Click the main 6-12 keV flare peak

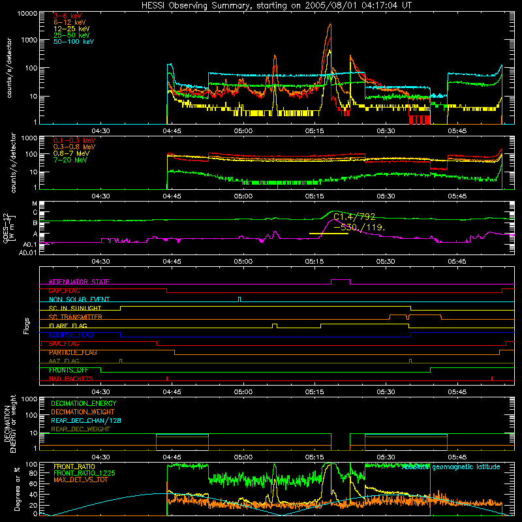pyautogui.click(x=330, y=25)
